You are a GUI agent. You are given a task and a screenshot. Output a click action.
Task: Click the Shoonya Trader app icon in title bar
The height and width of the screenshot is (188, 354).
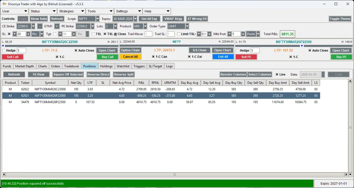4,4
